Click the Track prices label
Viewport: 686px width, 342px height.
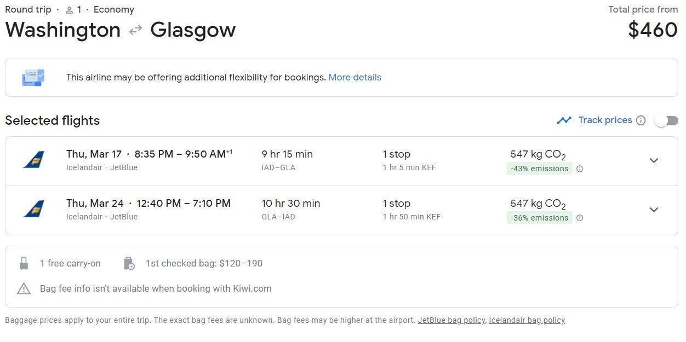pyautogui.click(x=605, y=120)
